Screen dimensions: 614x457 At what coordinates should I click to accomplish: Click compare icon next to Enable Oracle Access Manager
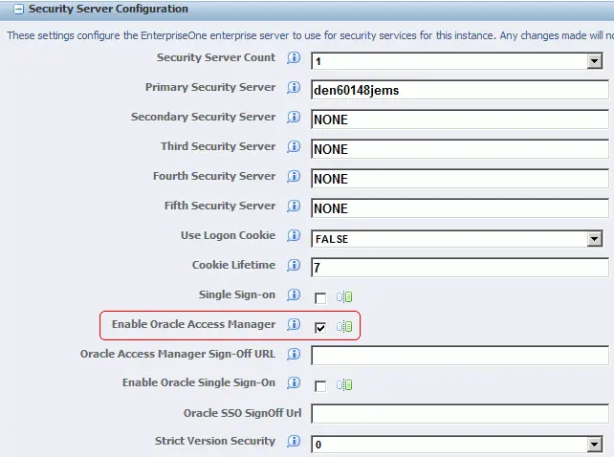click(x=344, y=326)
